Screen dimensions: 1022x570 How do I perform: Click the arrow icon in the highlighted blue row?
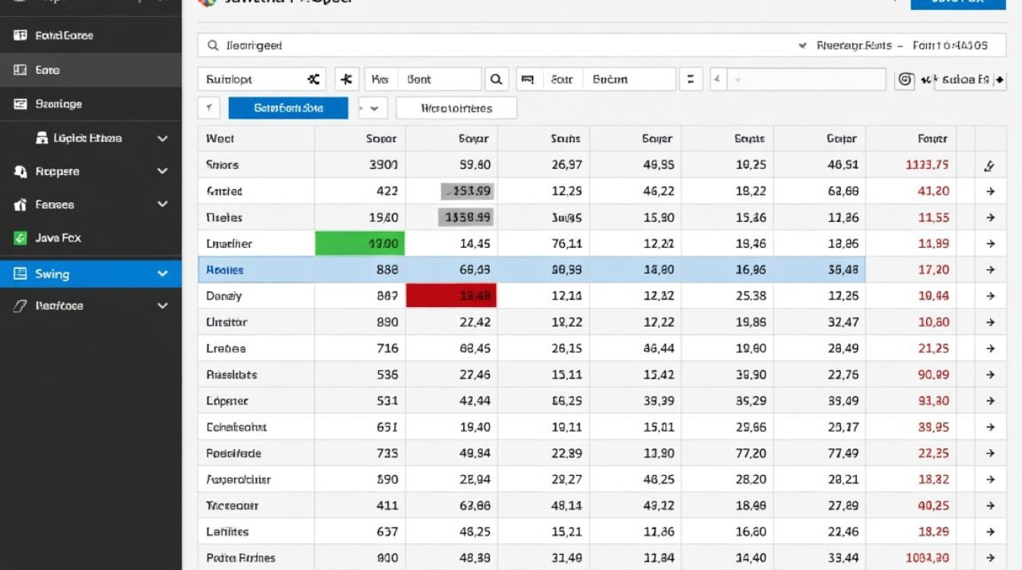tap(990, 270)
